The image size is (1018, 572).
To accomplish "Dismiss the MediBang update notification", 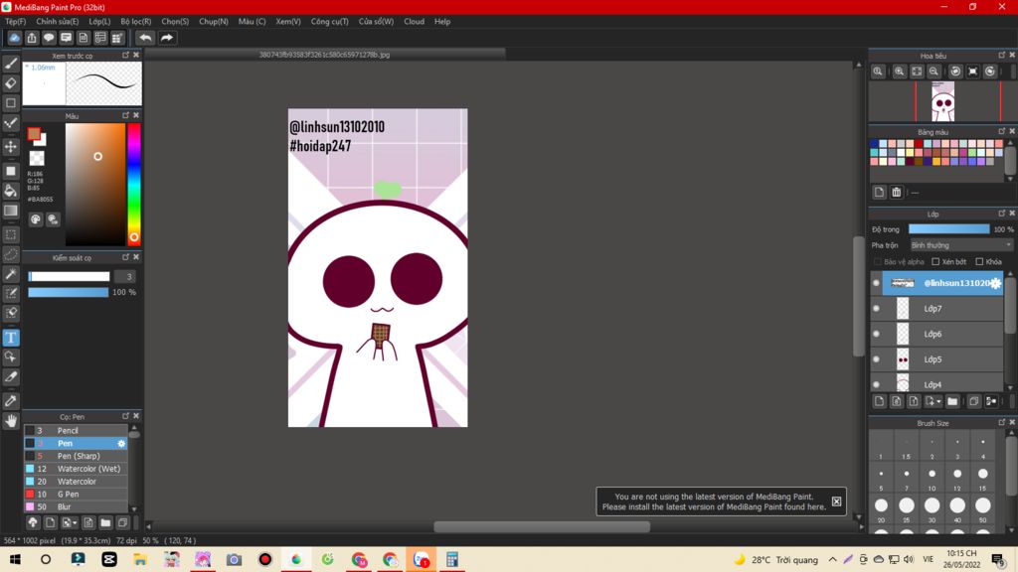I will tap(836, 501).
